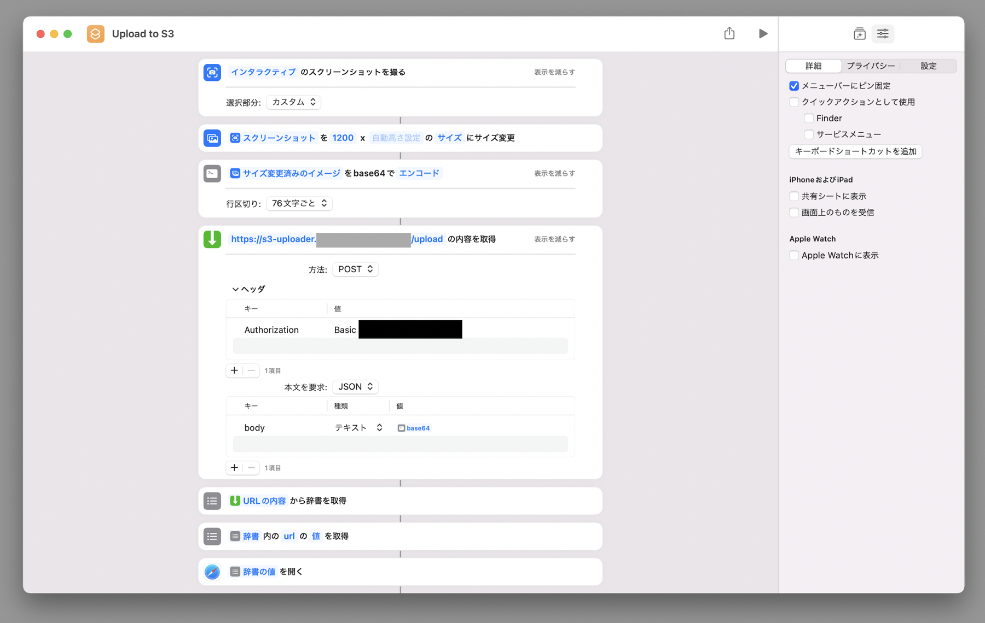Enable クイックアクションとして使用 checkbox
Screen dimensions: 985x623
[794, 102]
